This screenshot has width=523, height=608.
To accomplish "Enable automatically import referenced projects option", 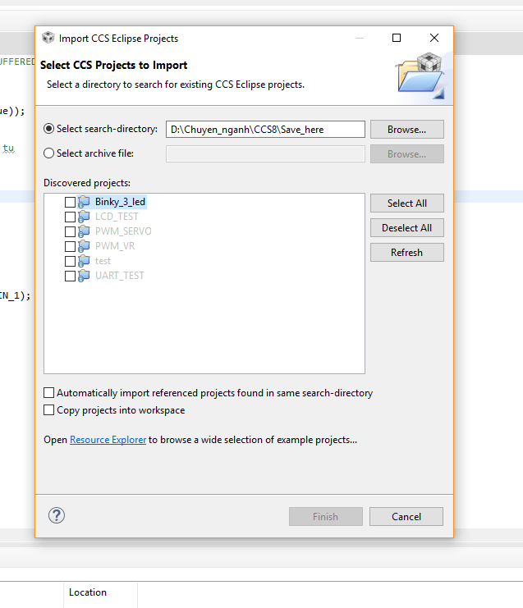I will click(x=49, y=393).
